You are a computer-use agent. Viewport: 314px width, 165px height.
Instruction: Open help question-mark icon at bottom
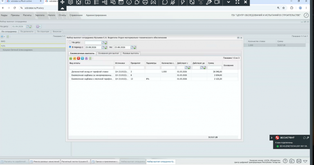pyautogui.click(x=285, y=161)
